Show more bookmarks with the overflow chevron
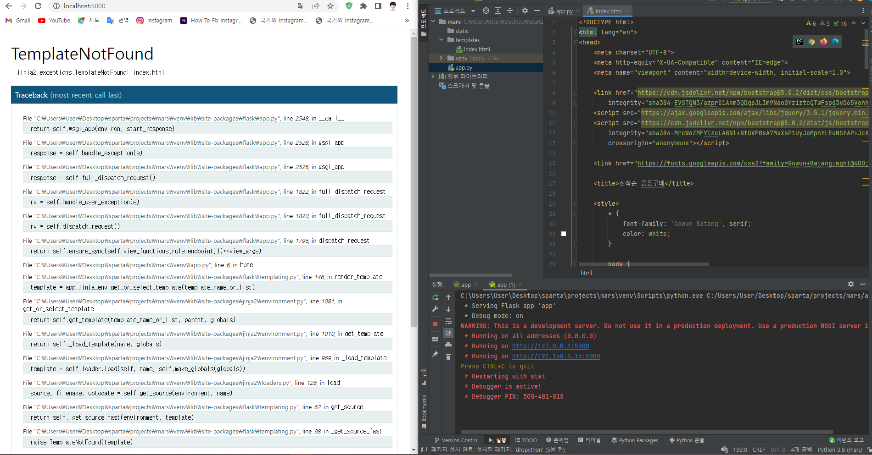Screen dimensions: 872x455 (x=407, y=20)
